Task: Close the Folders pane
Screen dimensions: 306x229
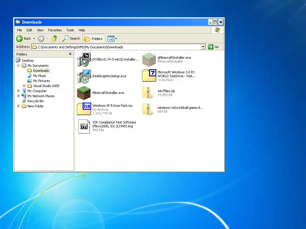Action: coord(70,54)
